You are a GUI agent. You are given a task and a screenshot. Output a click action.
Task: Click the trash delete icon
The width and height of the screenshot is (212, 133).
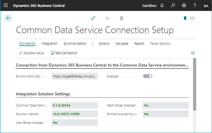coord(122,18)
